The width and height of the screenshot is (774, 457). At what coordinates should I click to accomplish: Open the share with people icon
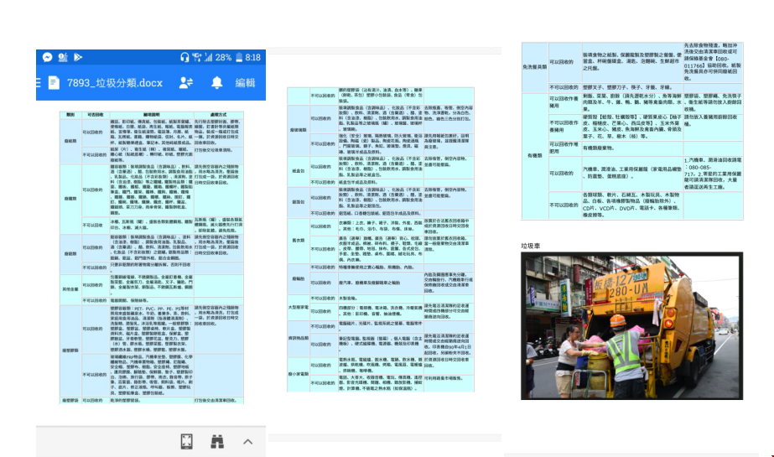[186, 83]
